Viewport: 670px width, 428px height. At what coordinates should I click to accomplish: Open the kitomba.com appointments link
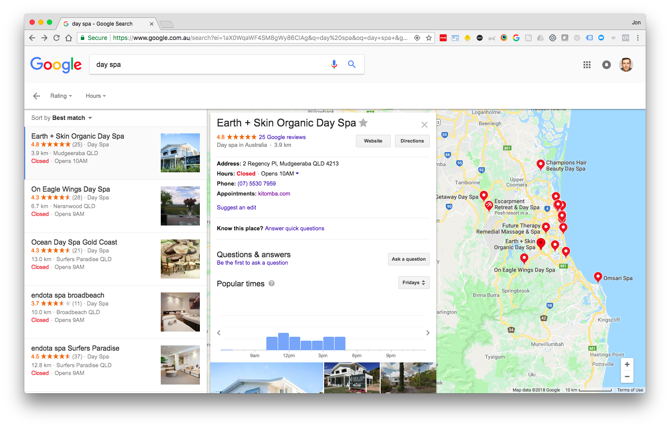tap(274, 194)
